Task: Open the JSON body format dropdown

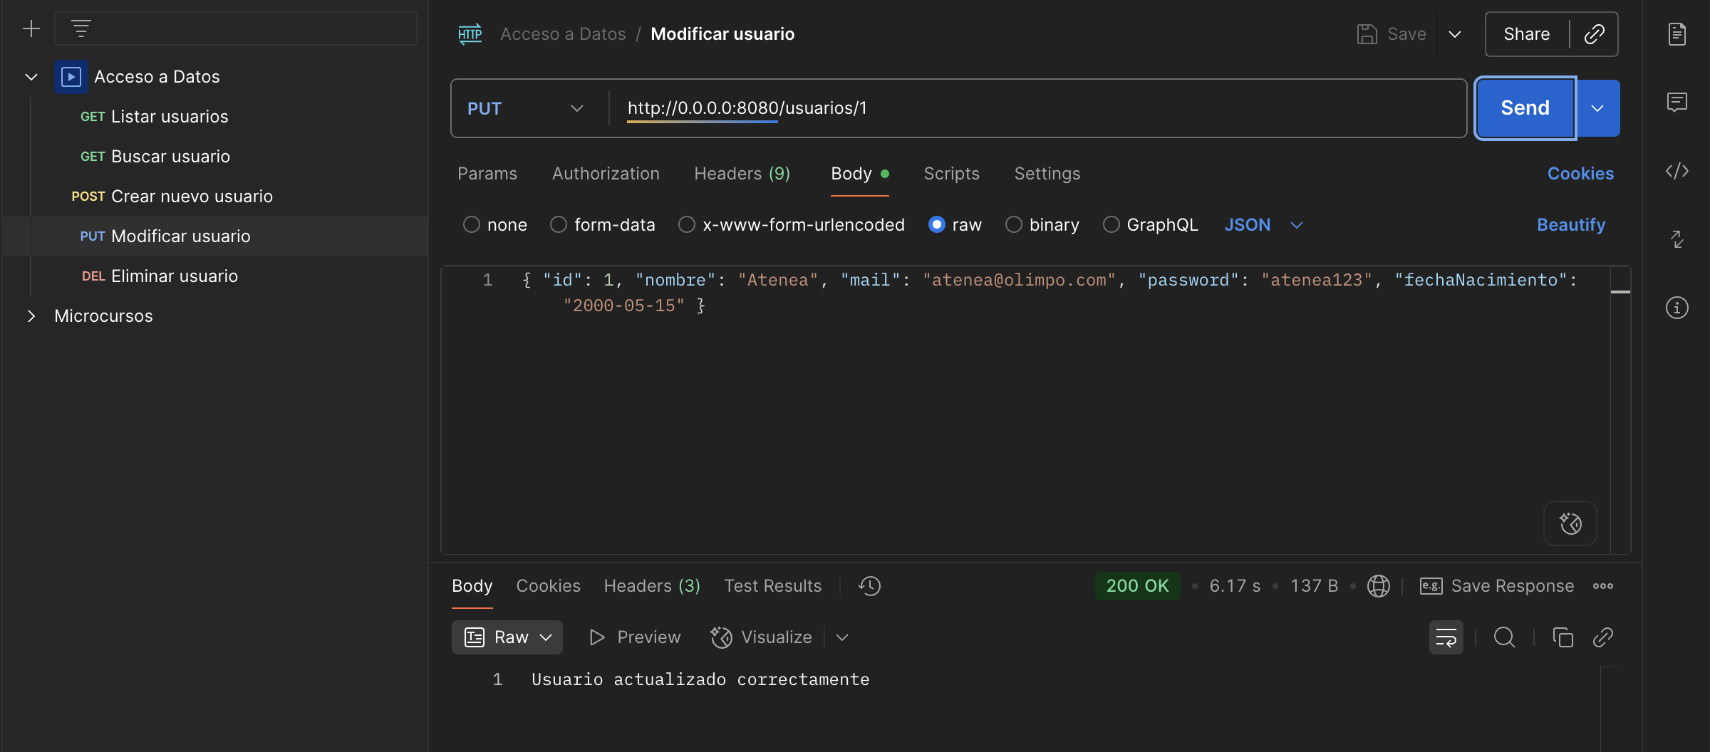Action: click(1263, 225)
